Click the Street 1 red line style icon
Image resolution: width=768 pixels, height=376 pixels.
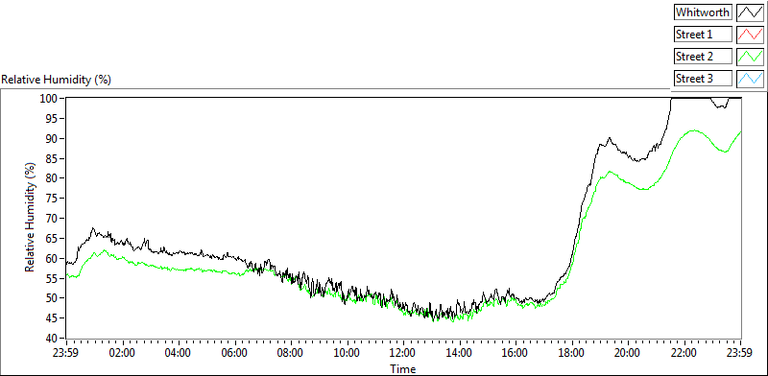[x=750, y=35]
